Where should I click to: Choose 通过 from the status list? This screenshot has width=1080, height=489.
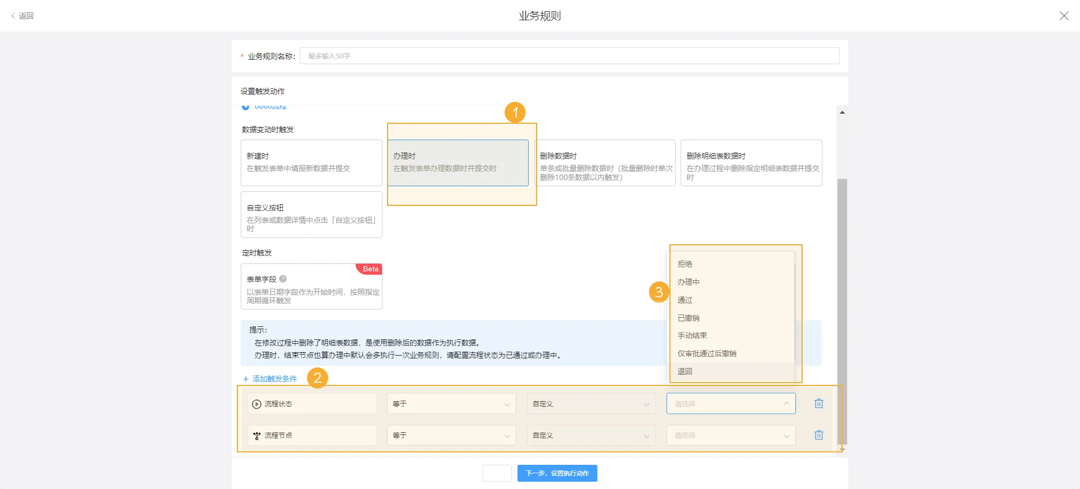click(685, 300)
